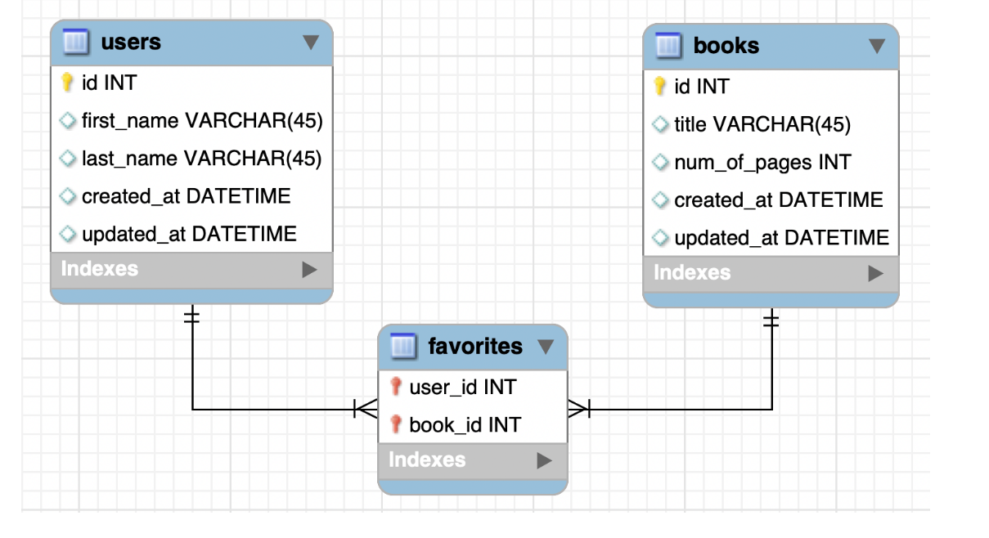Collapse the users table via its header triangle
Viewport: 989px width, 538px height.
coord(310,43)
